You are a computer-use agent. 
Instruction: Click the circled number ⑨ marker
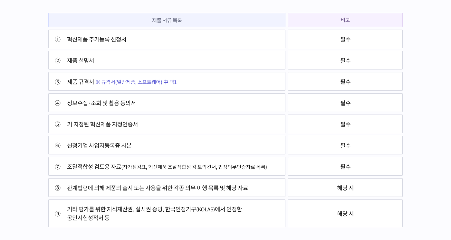pos(58,214)
